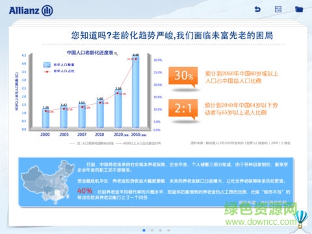The image size is (312, 234).
Task: Click the 2005 axis label
Action: [x=64, y=135]
